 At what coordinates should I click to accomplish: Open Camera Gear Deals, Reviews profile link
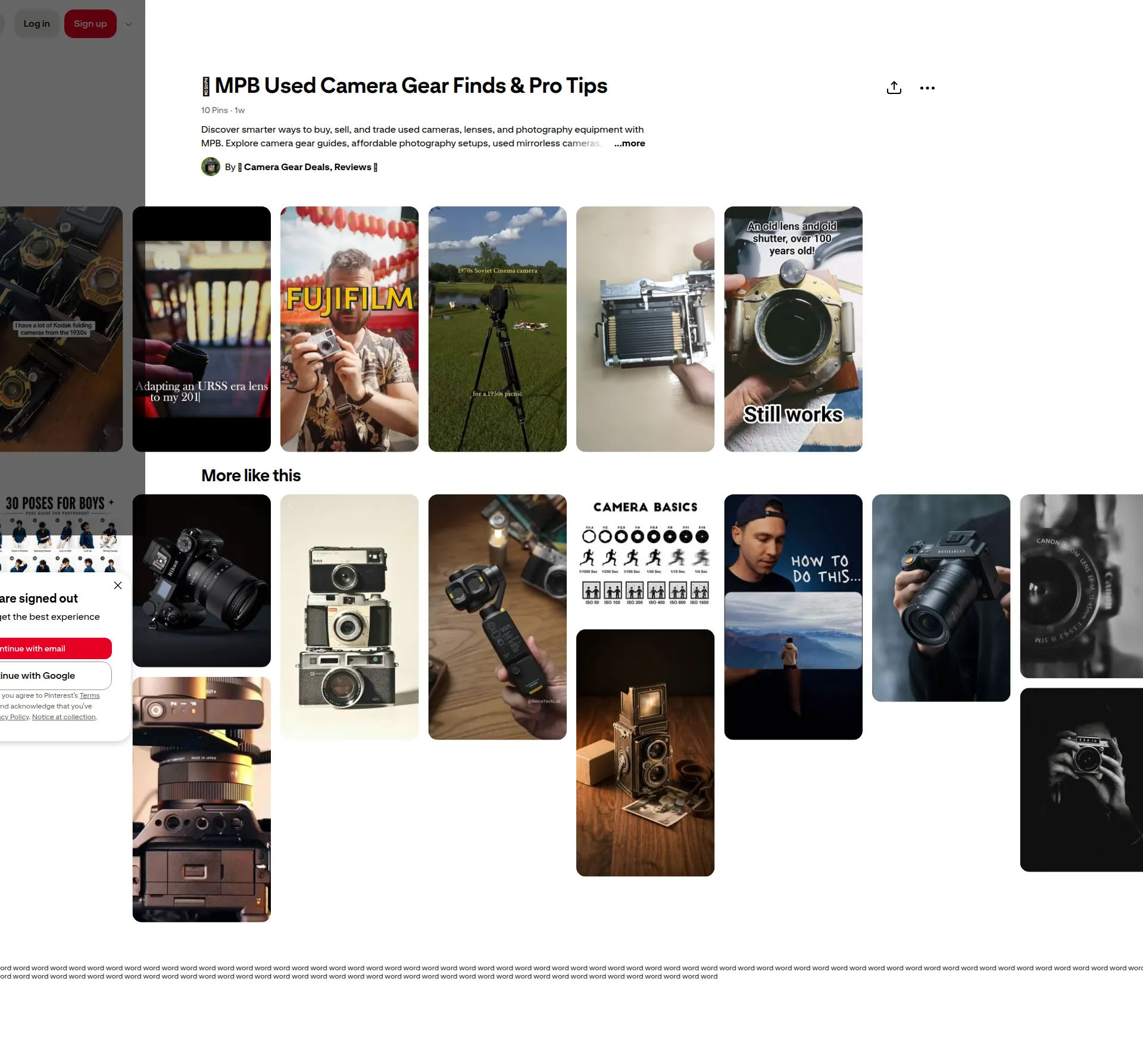click(x=307, y=167)
